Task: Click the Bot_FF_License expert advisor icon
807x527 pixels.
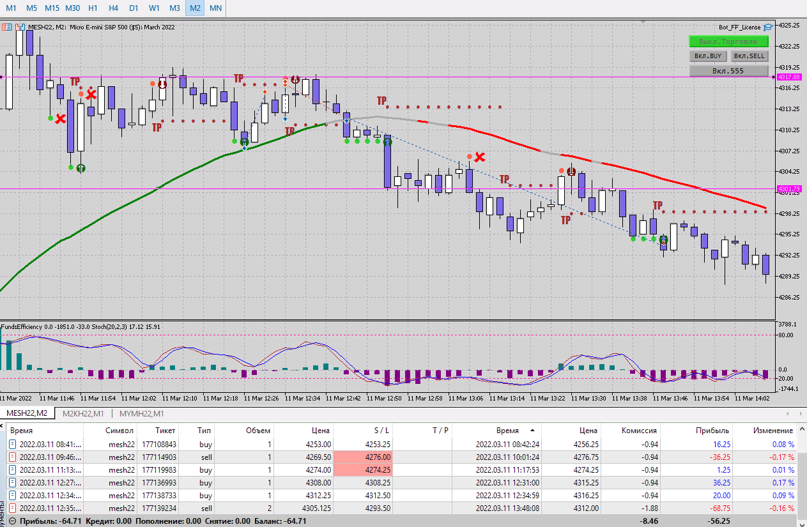Action: click(x=767, y=27)
